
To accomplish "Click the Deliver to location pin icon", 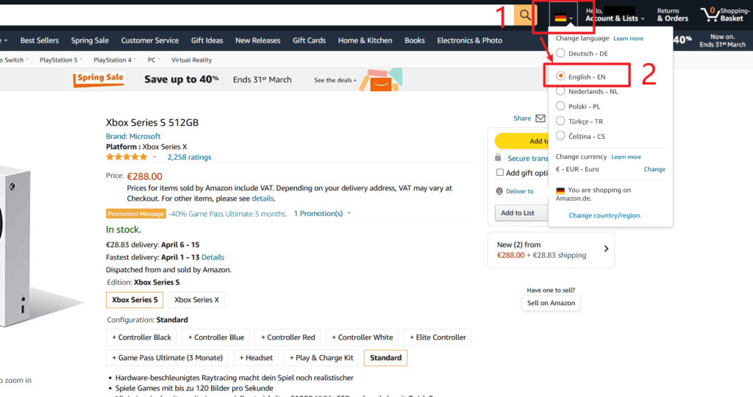I will (x=499, y=191).
